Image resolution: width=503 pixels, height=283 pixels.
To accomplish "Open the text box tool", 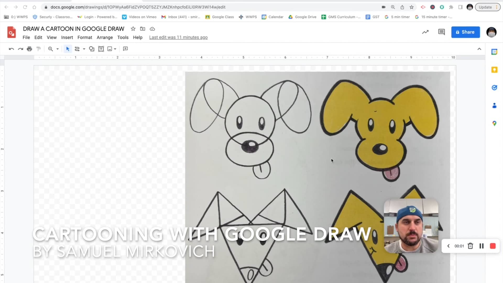I will (x=101, y=49).
